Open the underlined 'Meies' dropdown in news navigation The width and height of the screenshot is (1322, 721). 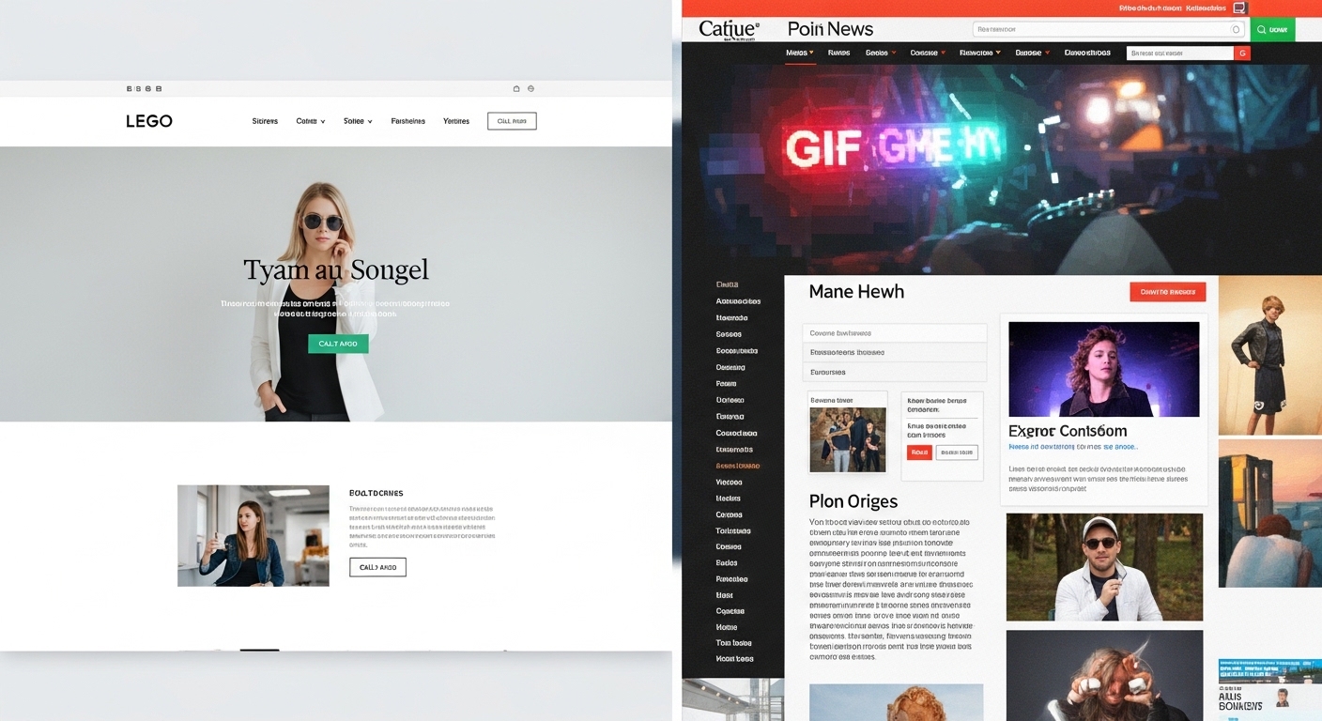tap(801, 54)
